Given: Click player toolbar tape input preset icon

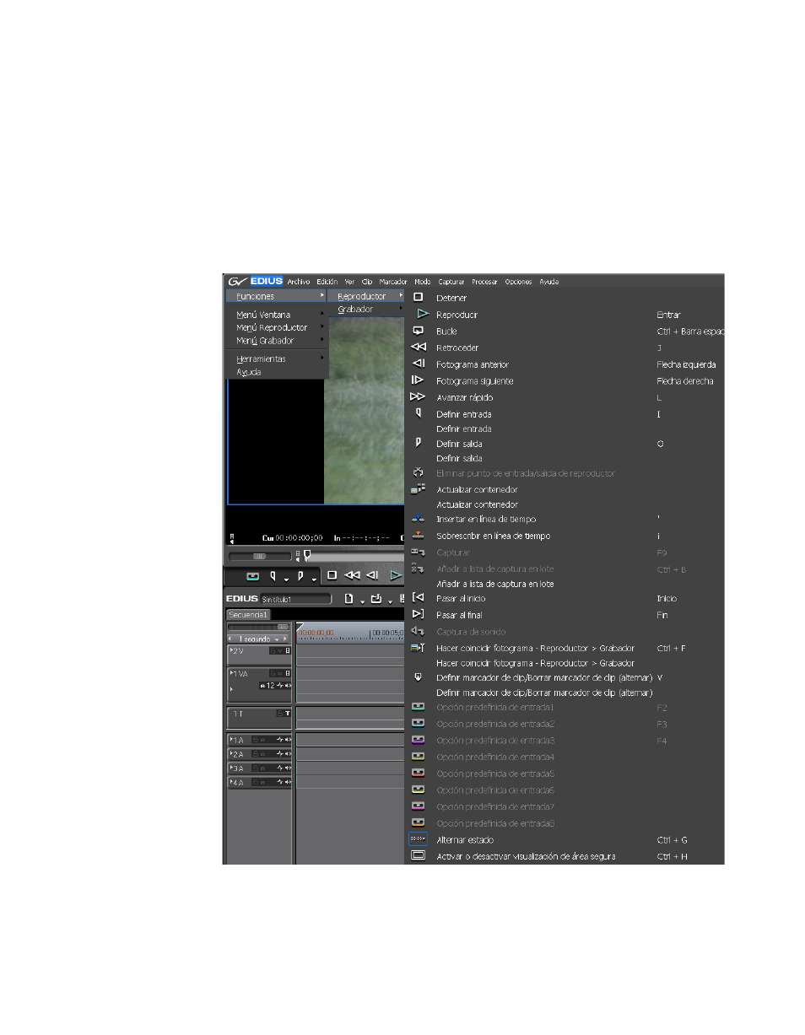Looking at the screenshot, I should click(x=252, y=576).
